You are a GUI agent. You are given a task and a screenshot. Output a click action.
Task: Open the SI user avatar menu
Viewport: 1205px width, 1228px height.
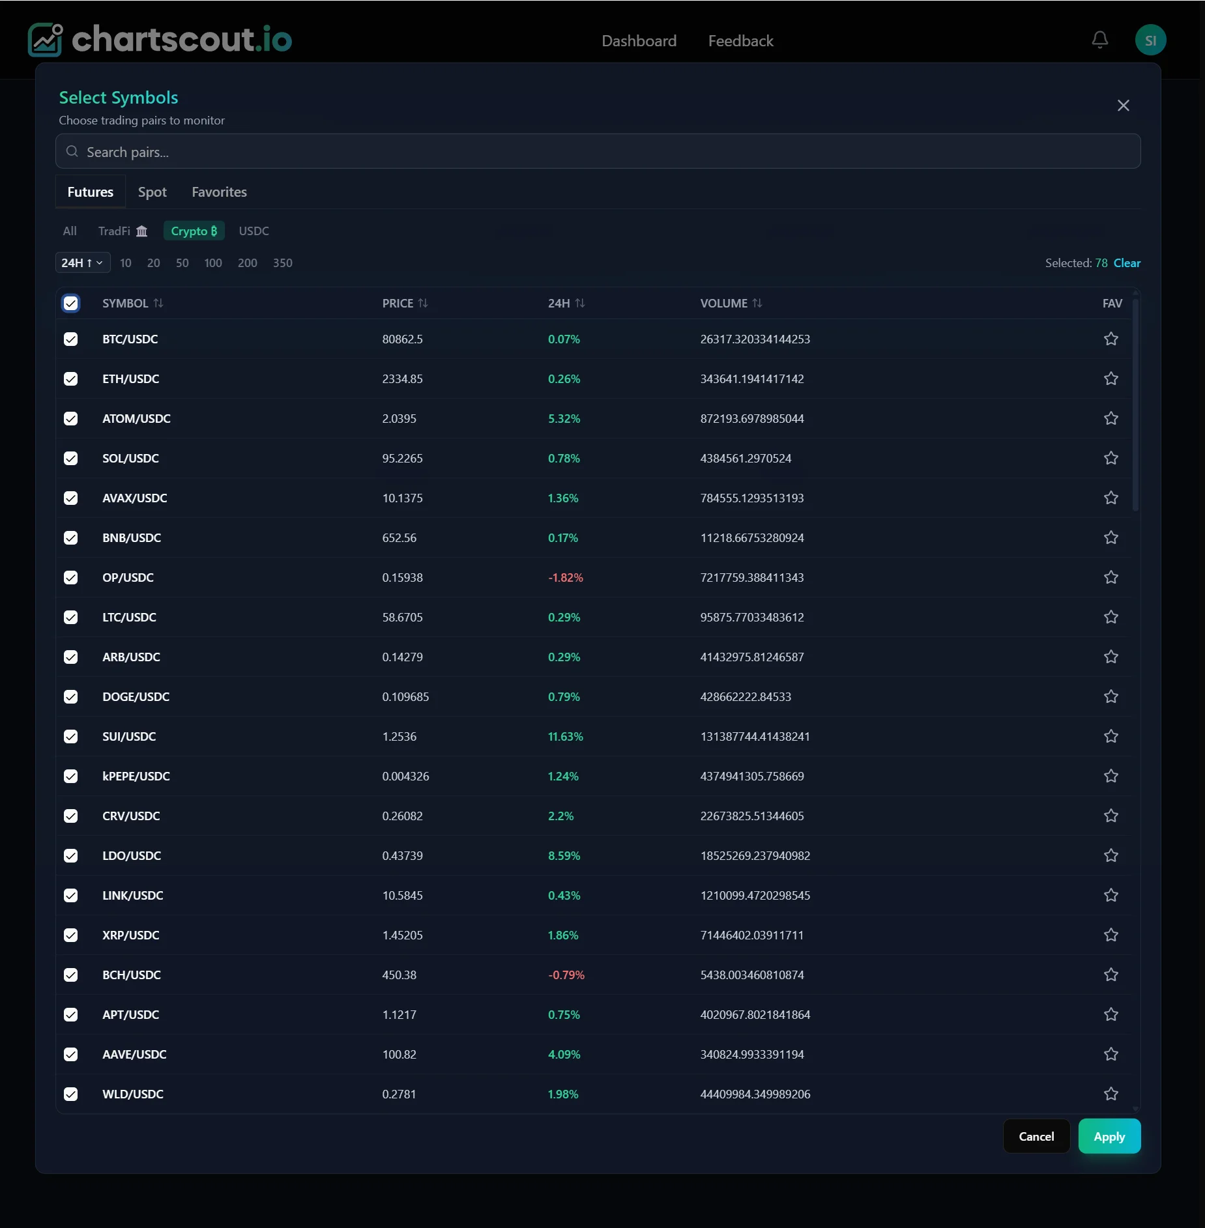pos(1150,40)
